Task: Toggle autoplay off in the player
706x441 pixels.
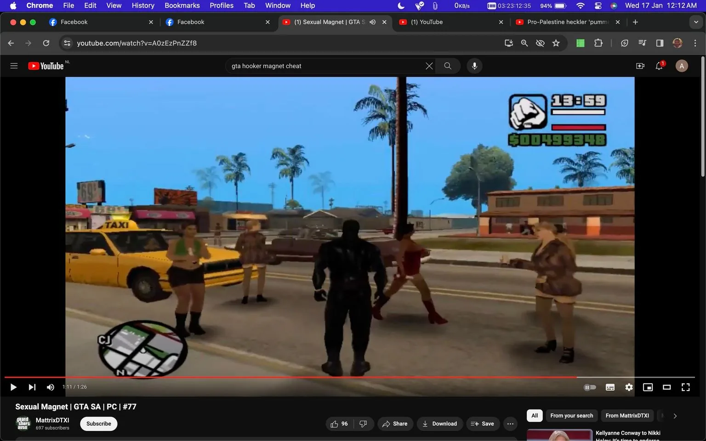Action: 590,387
